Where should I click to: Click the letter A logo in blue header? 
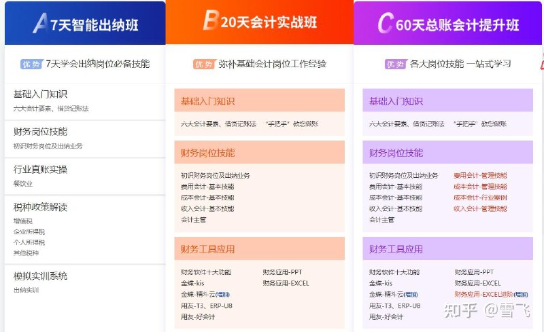click(x=41, y=24)
